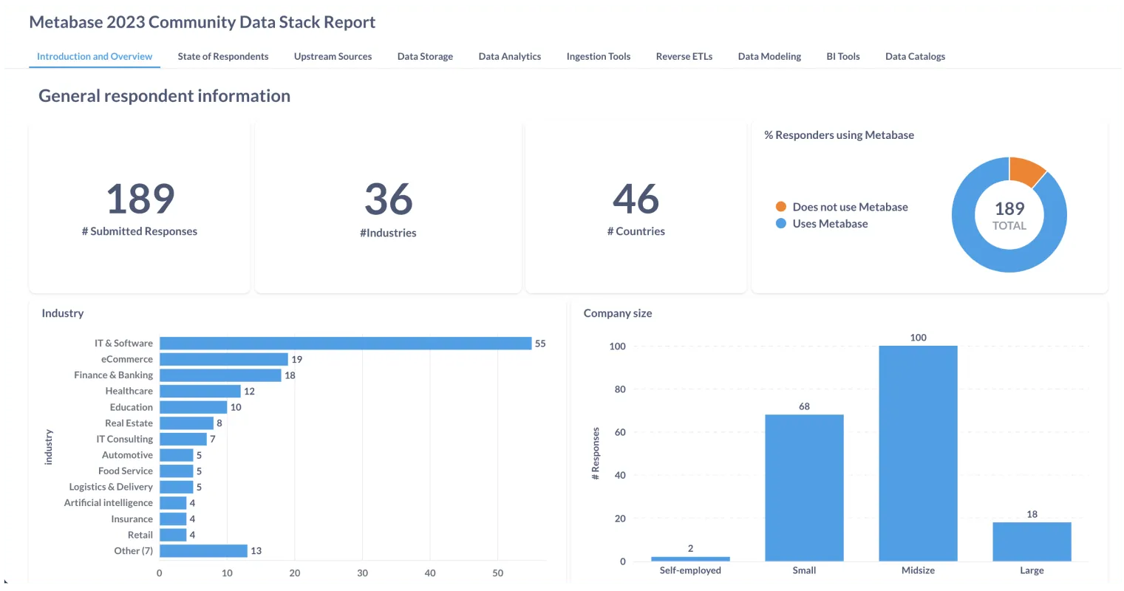The height and width of the screenshot is (591, 1124).
Task: Click the Small company size bar
Action: click(804, 488)
